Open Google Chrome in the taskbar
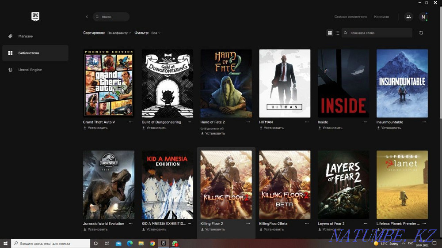 152,243
